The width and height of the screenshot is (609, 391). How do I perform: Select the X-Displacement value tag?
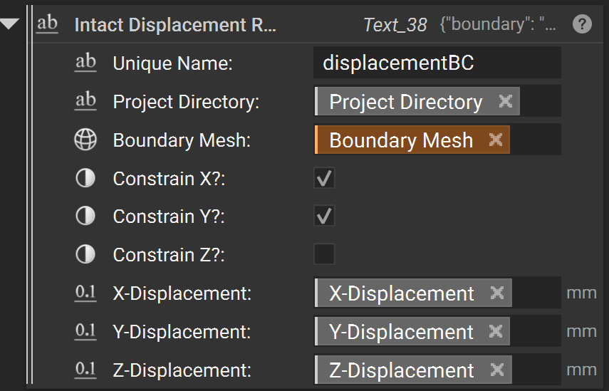coord(402,293)
